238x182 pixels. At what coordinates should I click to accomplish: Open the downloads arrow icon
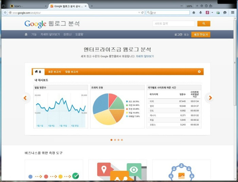tap(201, 13)
